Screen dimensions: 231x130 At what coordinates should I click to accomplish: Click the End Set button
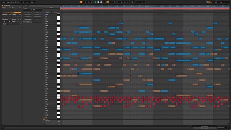point(19,8)
